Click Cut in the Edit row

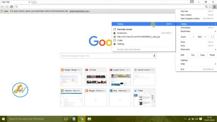tap(193, 55)
